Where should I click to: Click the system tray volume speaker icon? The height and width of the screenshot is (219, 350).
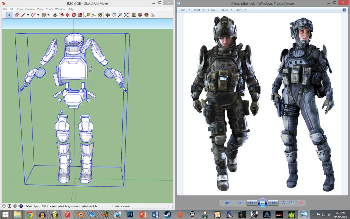329,215
